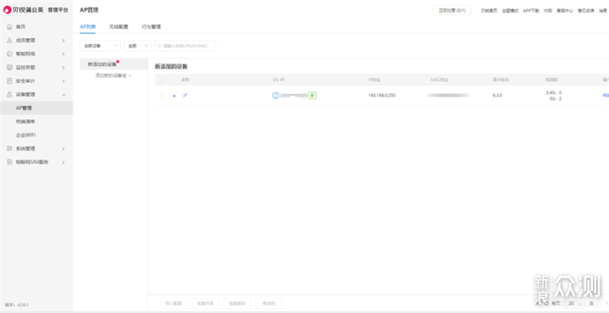Click the blue action link in device row
Screen dimensions: 609x313
606,95
